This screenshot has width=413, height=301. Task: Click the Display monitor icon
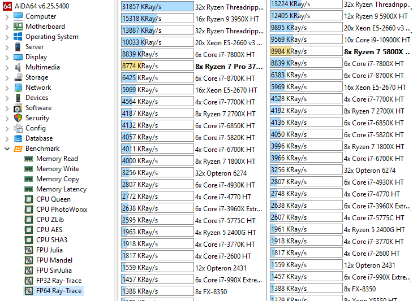click(18, 57)
